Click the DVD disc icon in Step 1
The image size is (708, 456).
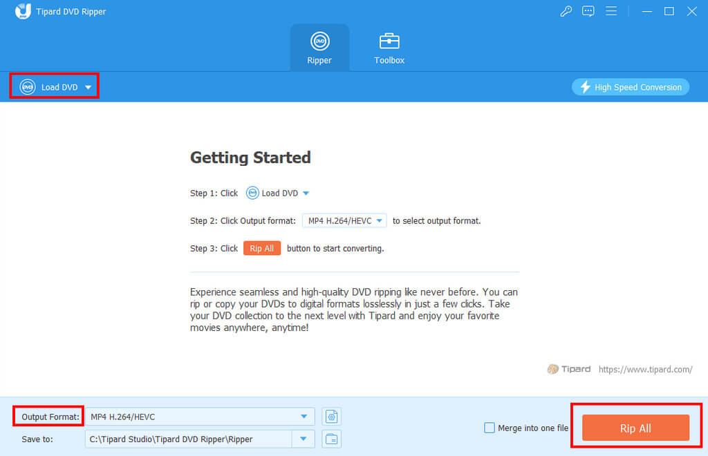point(252,193)
